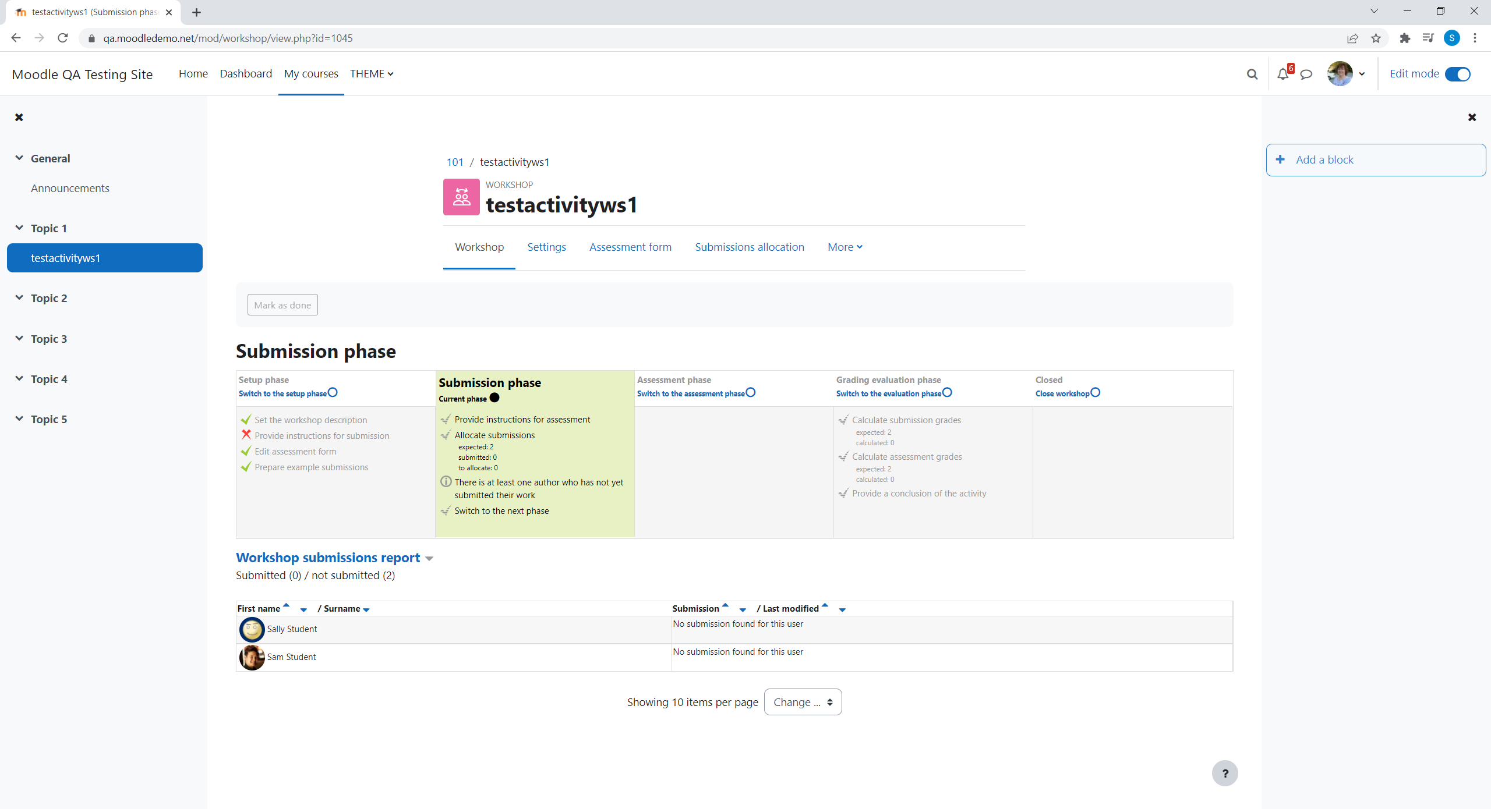The image size is (1491, 809).
Task: Open the user avatar menu
Action: tap(1346, 74)
